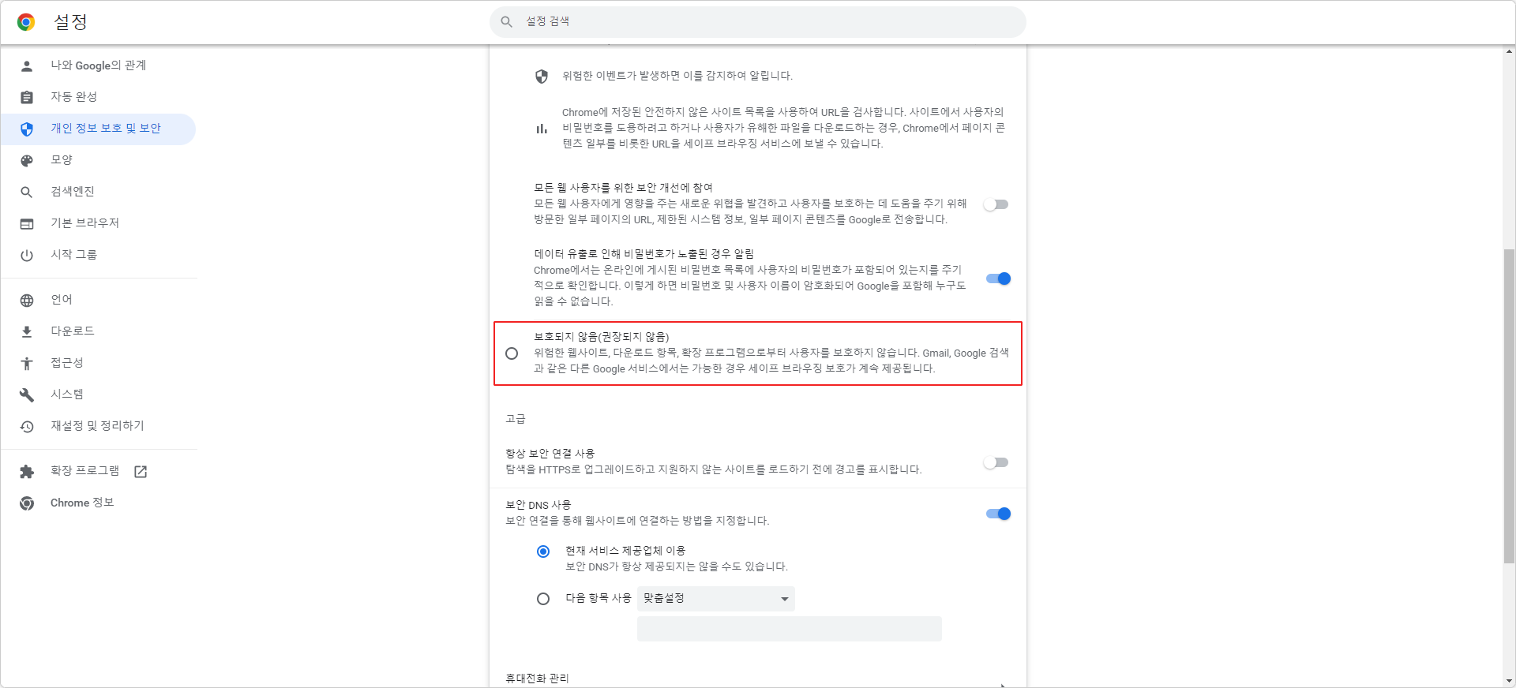Select 현재 서비스 제공업체 이용 radio option

[x=543, y=552]
